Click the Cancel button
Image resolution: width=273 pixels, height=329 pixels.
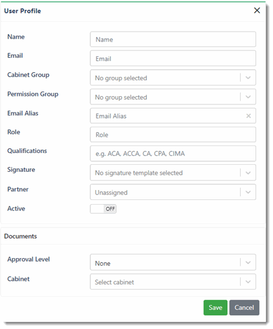pos(244,308)
